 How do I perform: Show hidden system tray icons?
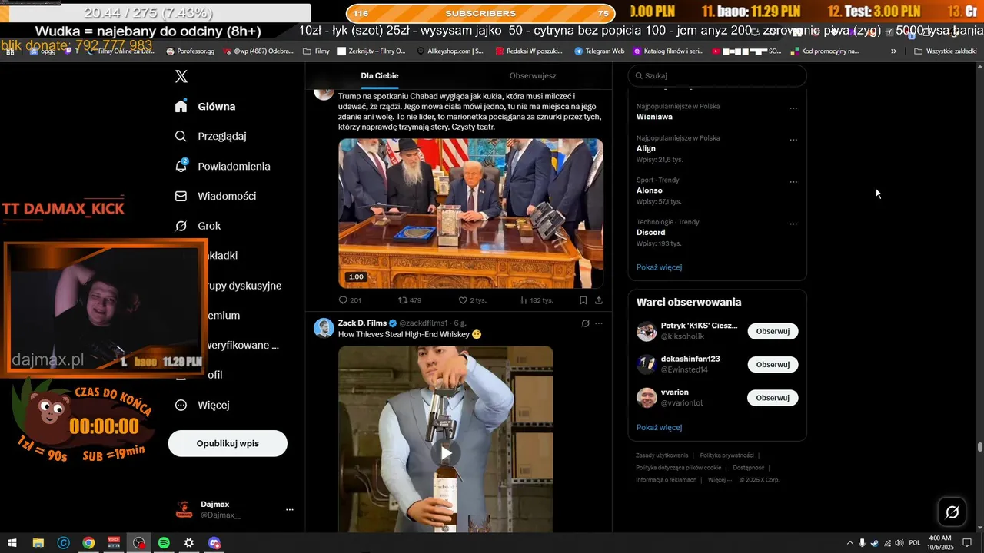849,543
